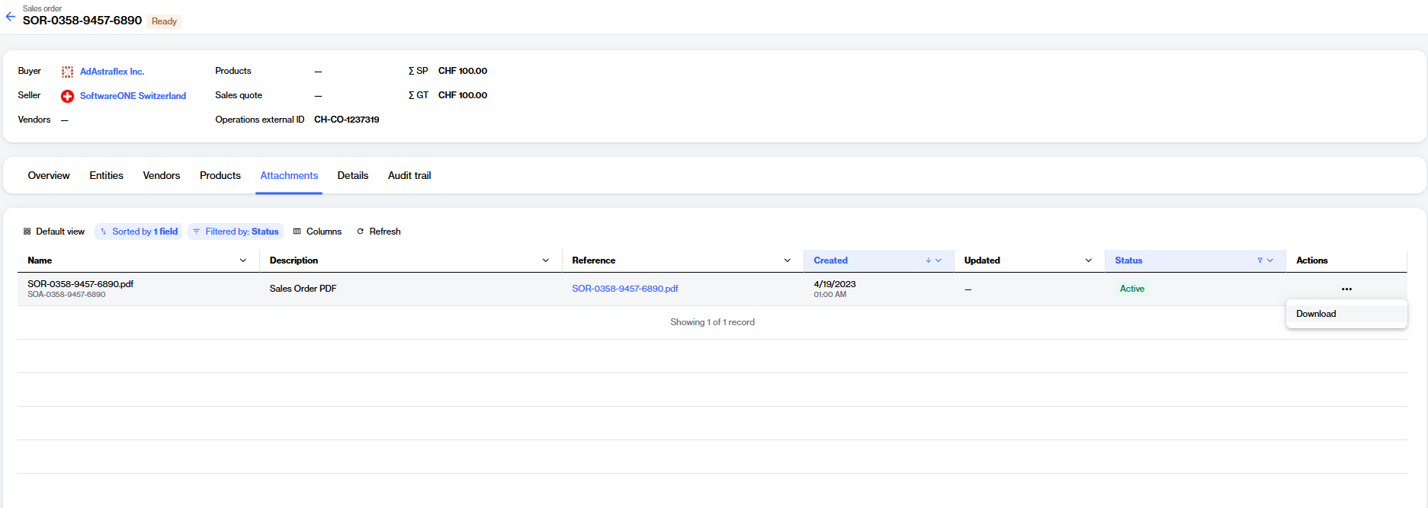Open the AdAstraflex Inc. buyer link

[112, 72]
